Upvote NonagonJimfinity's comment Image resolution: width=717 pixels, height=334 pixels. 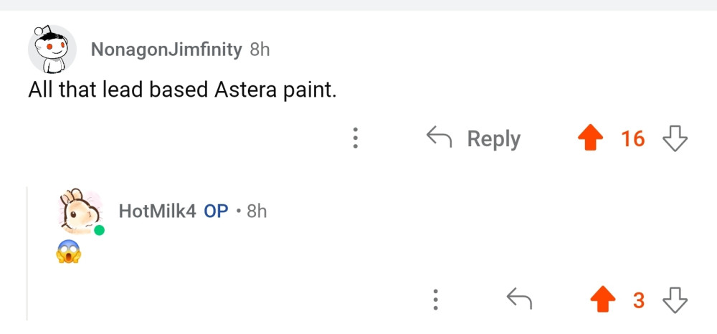click(x=590, y=138)
